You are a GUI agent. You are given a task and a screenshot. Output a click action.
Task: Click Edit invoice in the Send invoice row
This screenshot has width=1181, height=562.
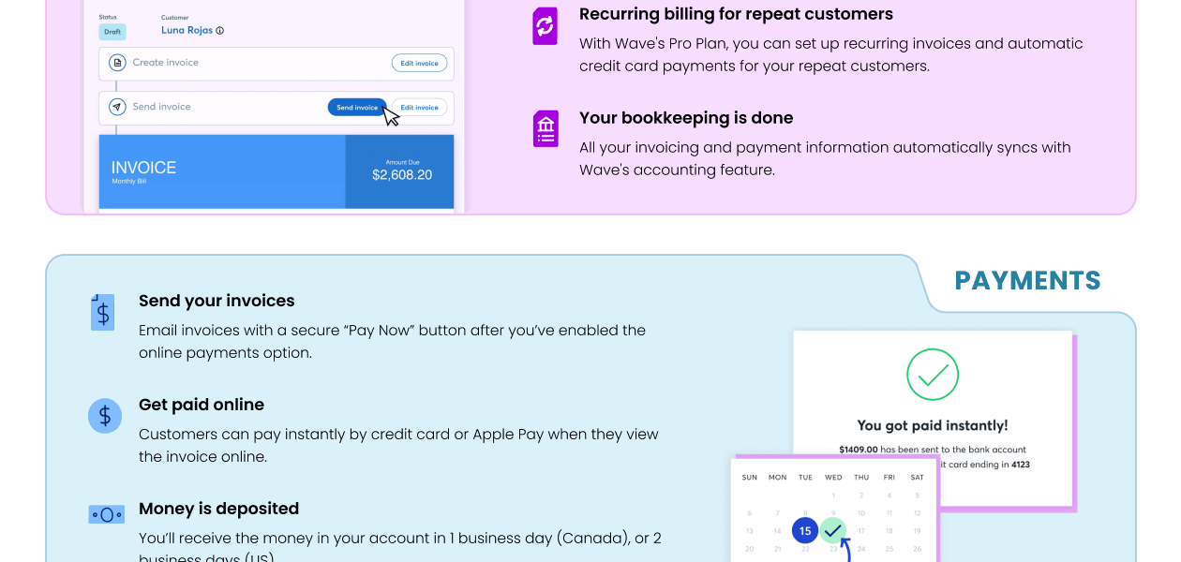(419, 108)
